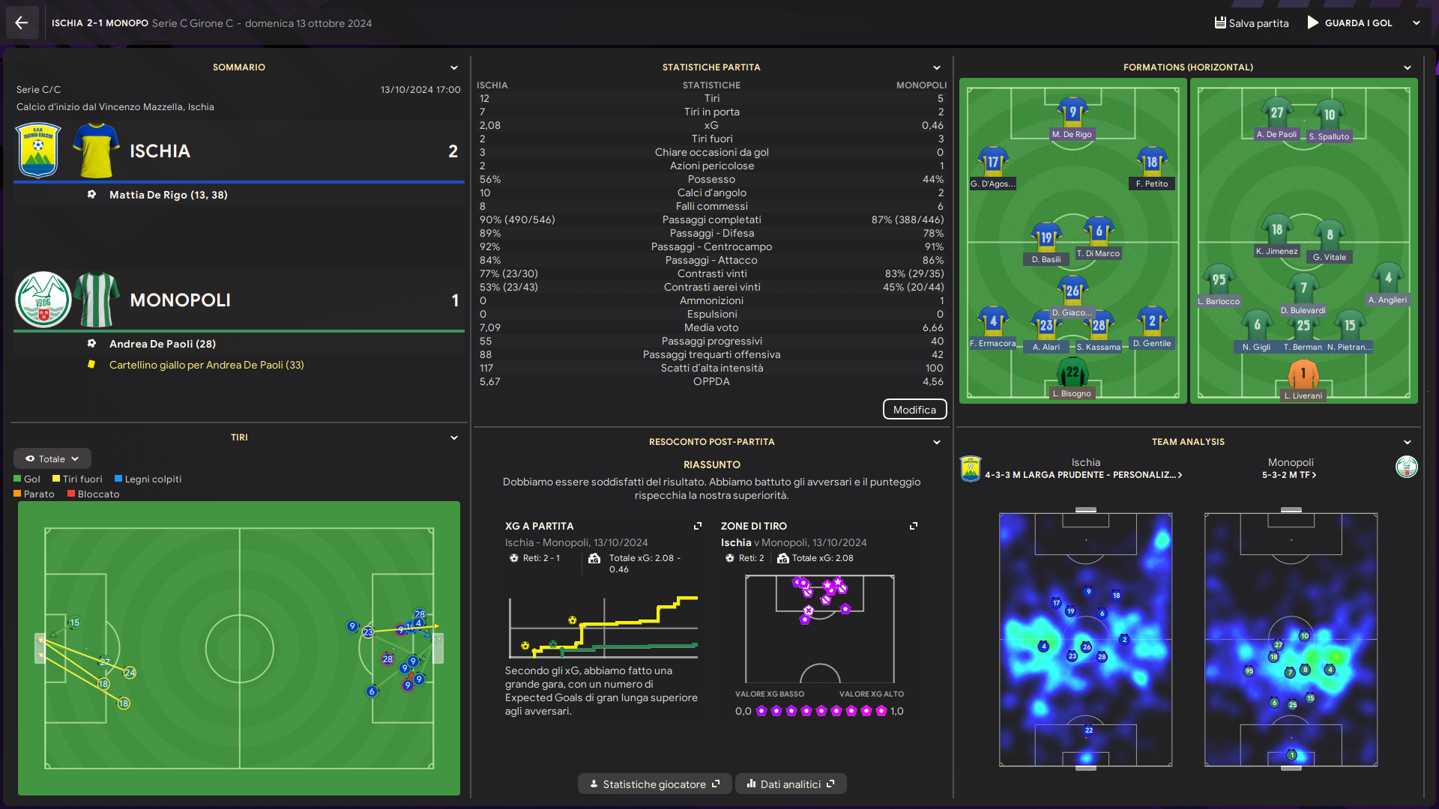This screenshot has width=1439, height=809.
Task: Expand the Zone di tiro chart
Action: (x=914, y=526)
